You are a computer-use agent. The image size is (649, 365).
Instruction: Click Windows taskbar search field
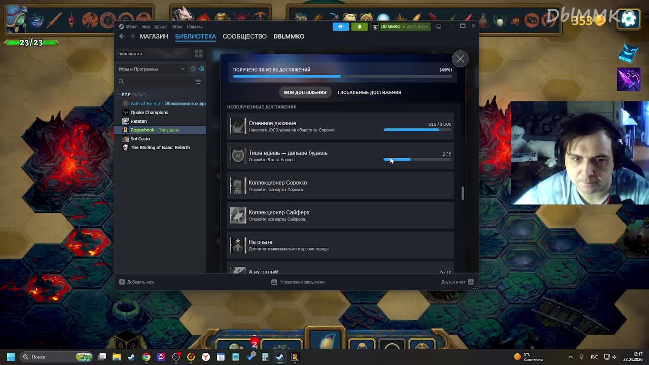tap(57, 357)
